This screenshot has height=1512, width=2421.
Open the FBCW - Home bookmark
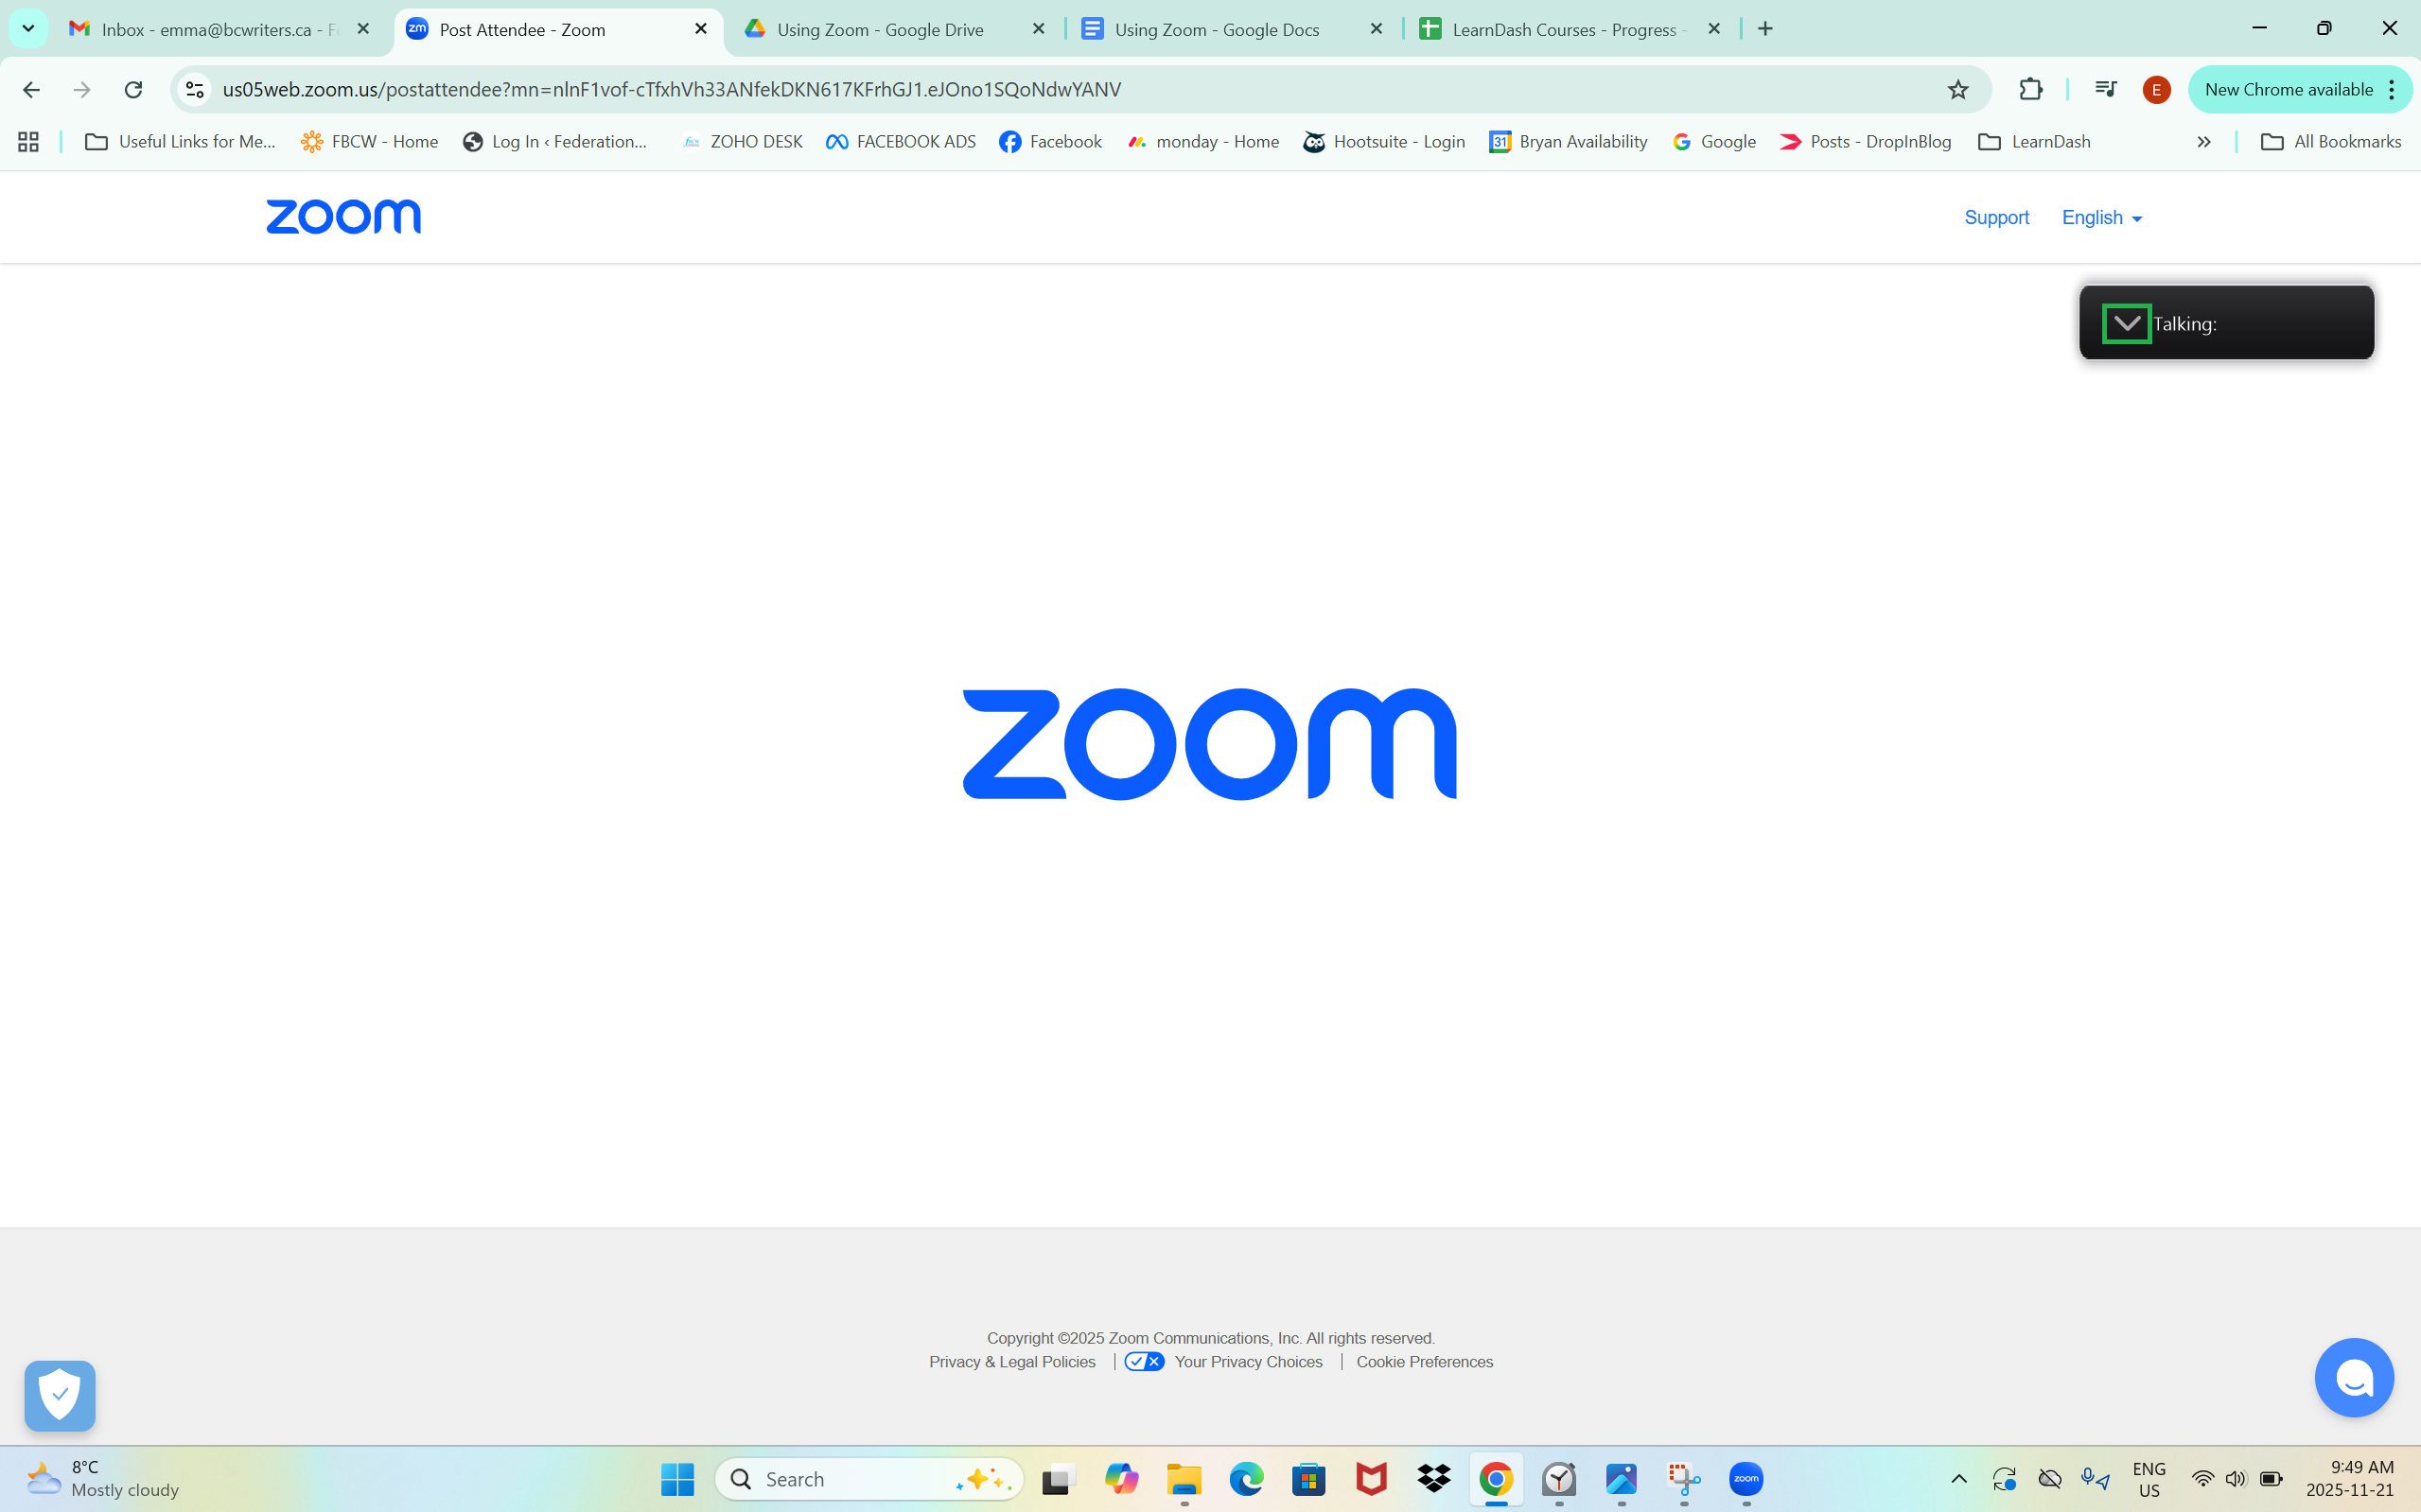[x=369, y=142]
